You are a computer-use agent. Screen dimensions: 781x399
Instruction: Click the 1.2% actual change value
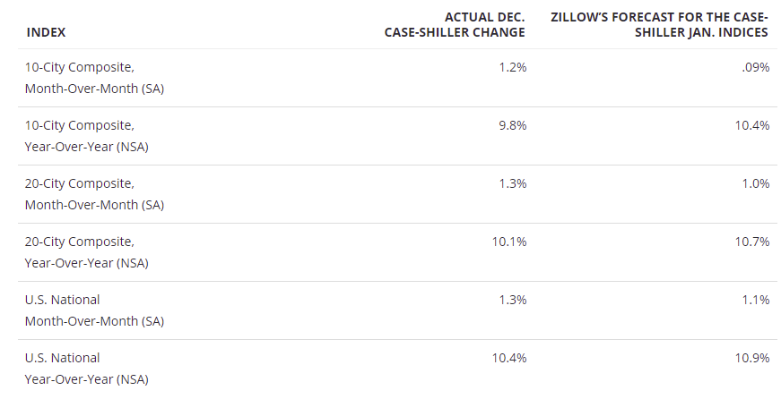click(x=513, y=67)
